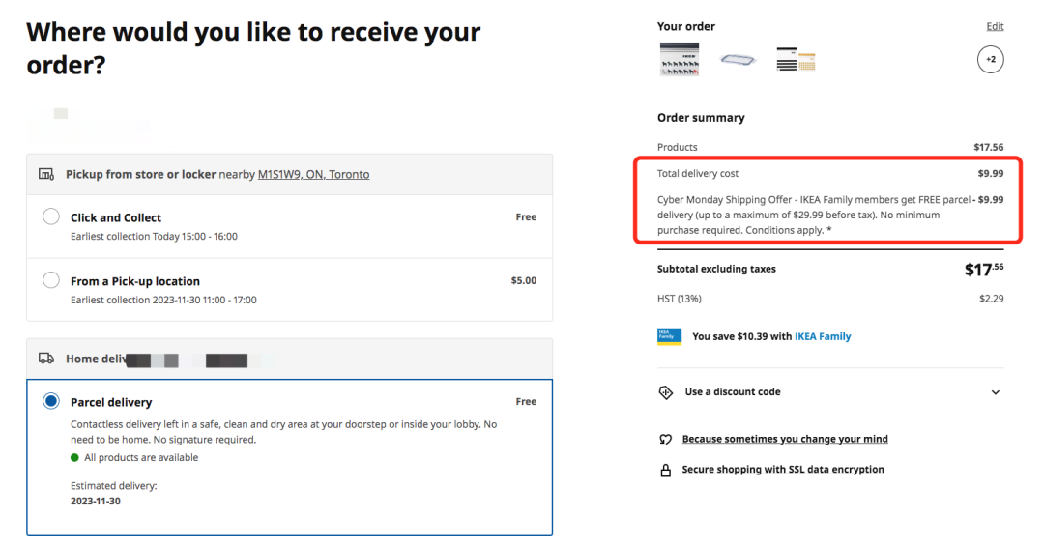Image resolution: width=1044 pixels, height=546 pixels.
Task: Open Secure shopping with SSL data encryption
Action: click(783, 470)
